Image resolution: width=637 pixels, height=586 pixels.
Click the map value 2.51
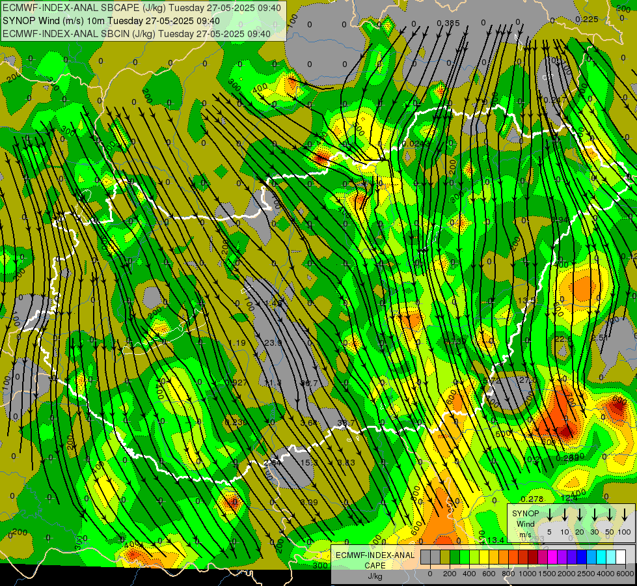point(600,338)
